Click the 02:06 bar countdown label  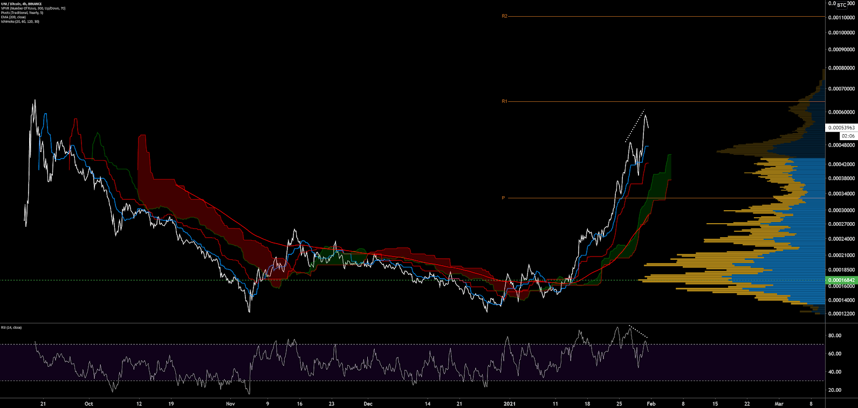[848, 136]
